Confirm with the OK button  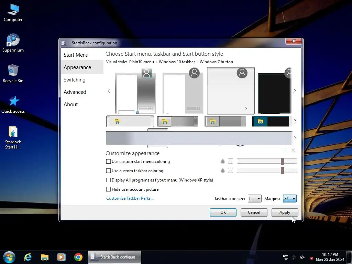point(223,212)
